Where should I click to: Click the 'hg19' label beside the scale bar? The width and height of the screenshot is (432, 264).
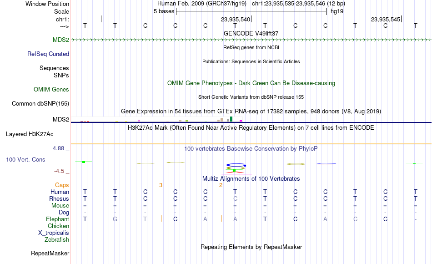click(x=337, y=11)
